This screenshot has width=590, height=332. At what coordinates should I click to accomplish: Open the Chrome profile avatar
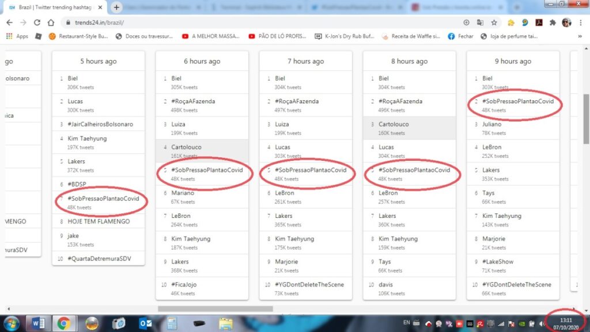click(x=566, y=22)
